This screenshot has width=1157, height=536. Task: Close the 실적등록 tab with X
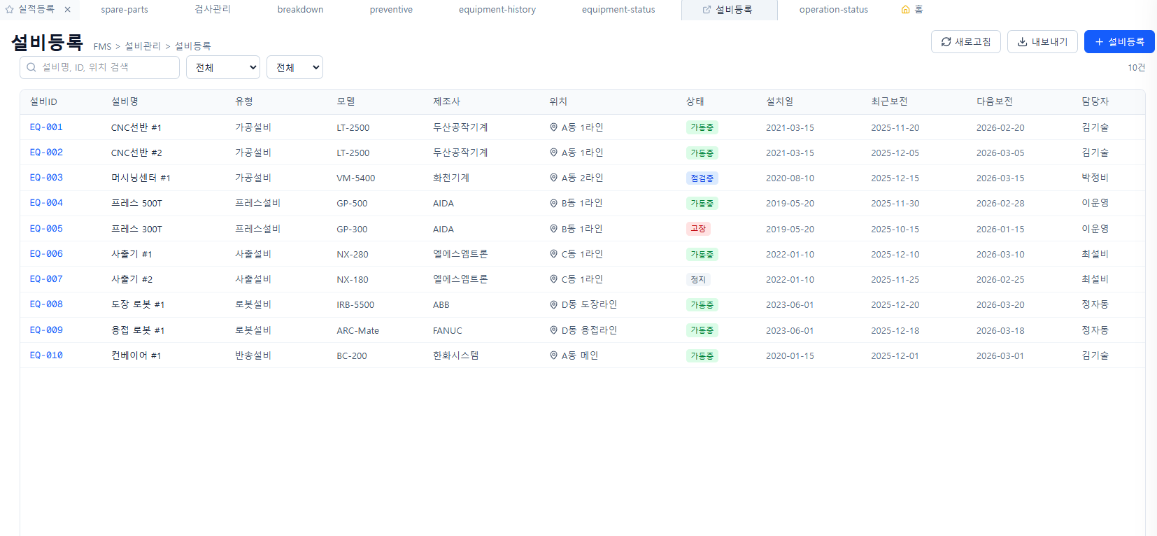[x=67, y=10]
